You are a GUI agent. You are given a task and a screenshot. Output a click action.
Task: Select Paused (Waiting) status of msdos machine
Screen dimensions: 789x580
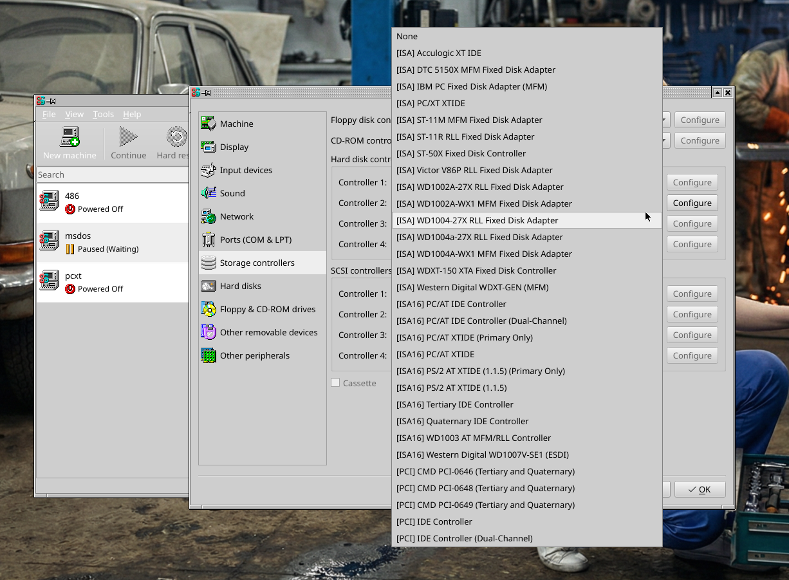(x=108, y=249)
